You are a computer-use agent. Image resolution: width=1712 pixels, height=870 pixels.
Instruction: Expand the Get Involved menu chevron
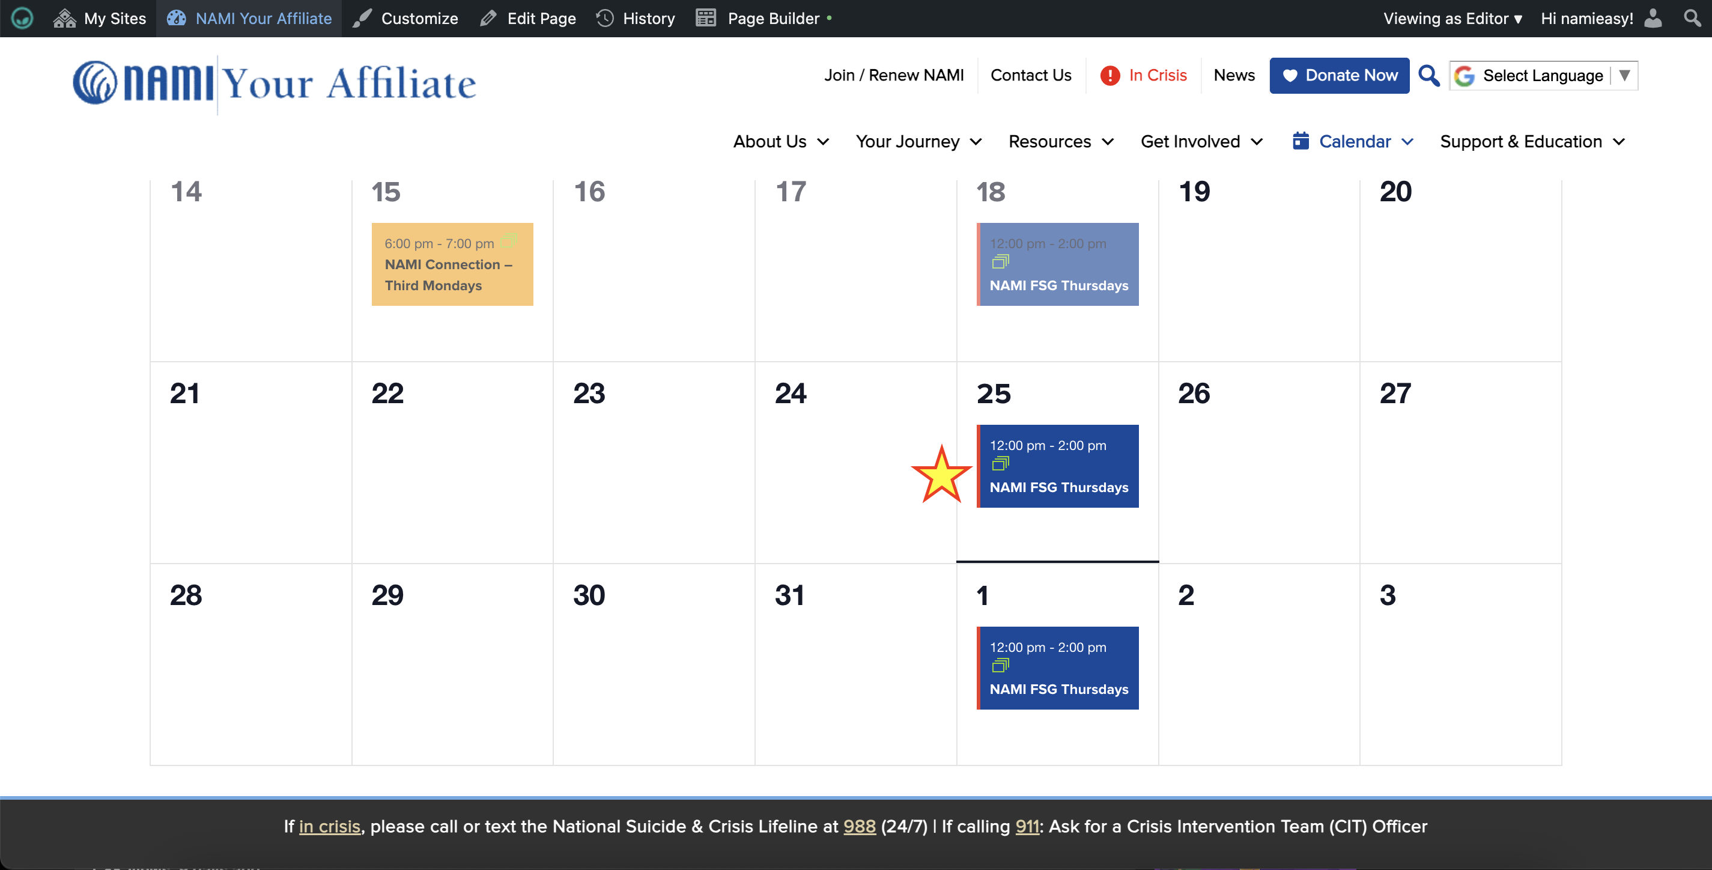point(1257,142)
